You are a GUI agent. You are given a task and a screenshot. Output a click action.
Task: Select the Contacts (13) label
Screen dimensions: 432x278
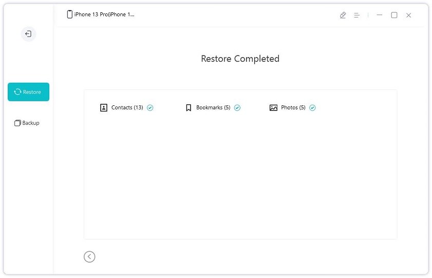pyautogui.click(x=127, y=107)
